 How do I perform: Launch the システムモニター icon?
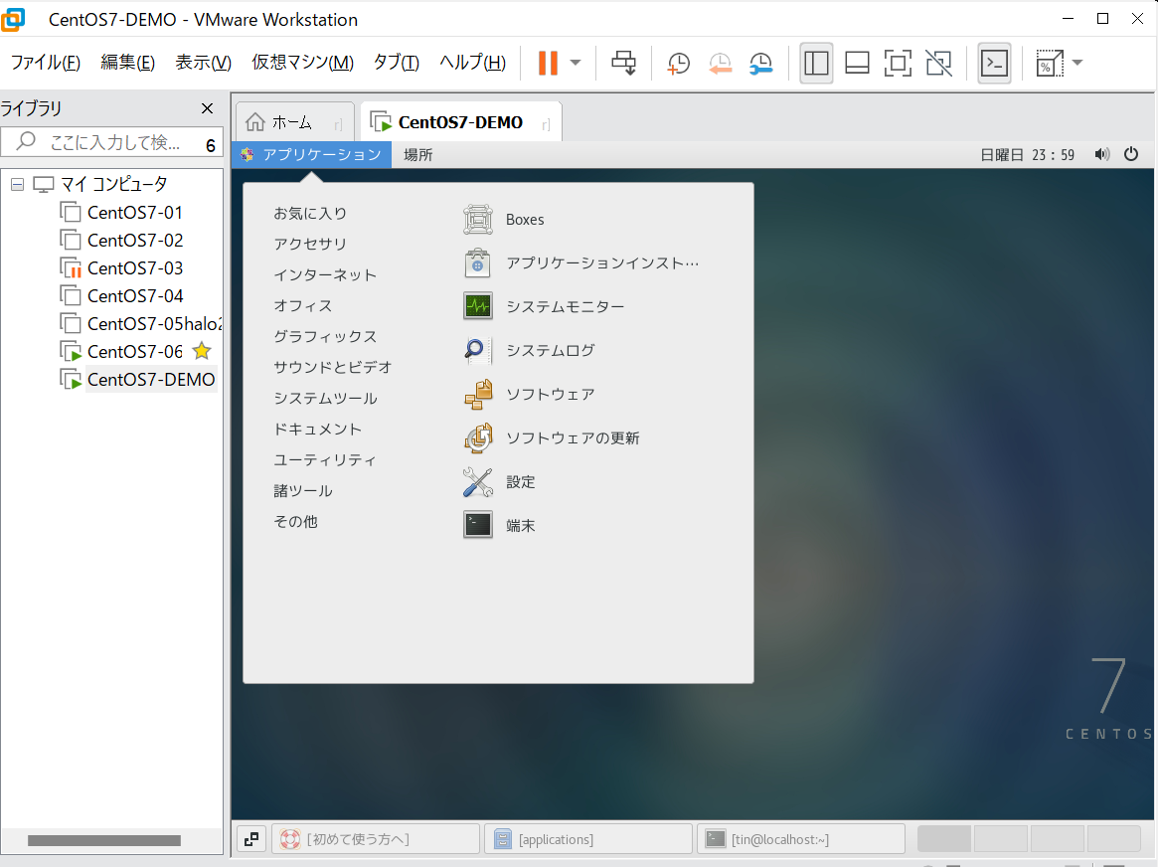[x=478, y=306]
